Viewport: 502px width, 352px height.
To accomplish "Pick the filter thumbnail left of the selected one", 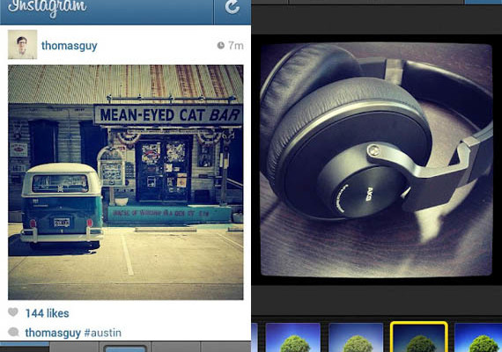I will click(356, 338).
